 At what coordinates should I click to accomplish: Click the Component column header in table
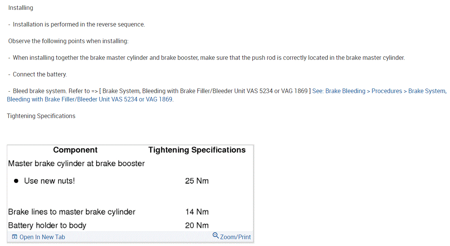(x=75, y=150)
